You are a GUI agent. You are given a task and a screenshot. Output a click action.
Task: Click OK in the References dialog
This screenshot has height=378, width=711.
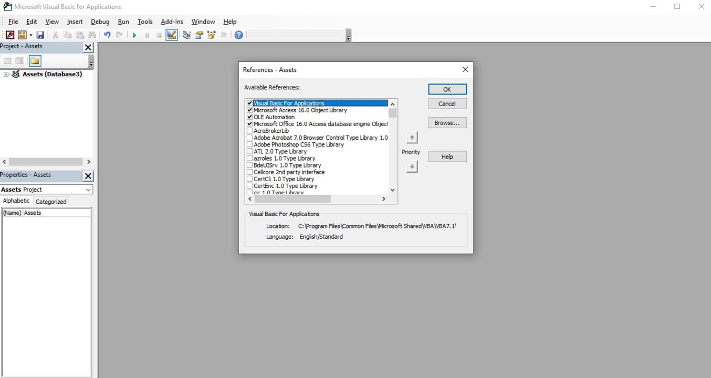point(447,89)
